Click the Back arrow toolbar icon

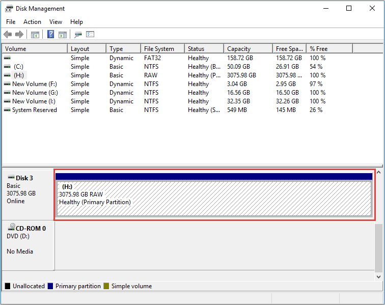[8, 35]
